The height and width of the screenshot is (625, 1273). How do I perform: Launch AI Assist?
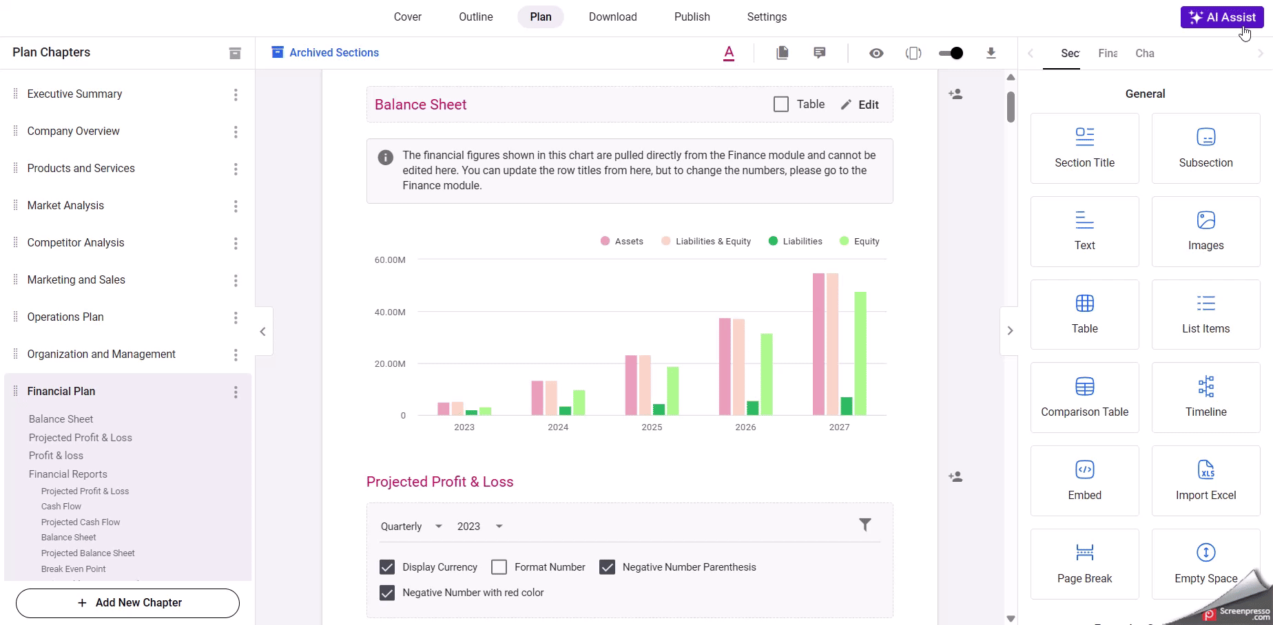pyautogui.click(x=1222, y=17)
